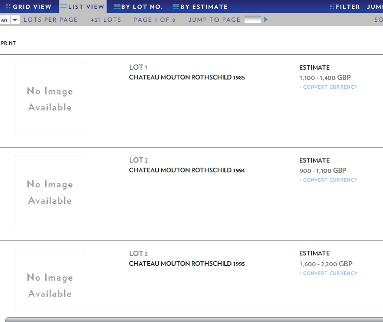Sort lots By Estimate
This screenshot has width=383, height=322.
pyautogui.click(x=200, y=7)
